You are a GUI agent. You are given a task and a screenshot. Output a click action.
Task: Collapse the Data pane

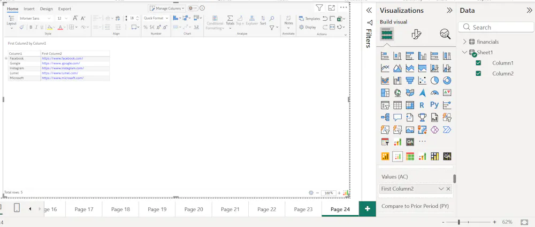coord(529,11)
